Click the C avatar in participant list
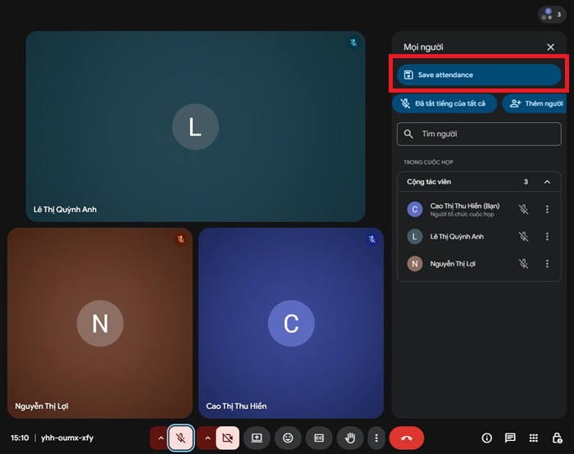The height and width of the screenshot is (454, 574). coord(415,209)
